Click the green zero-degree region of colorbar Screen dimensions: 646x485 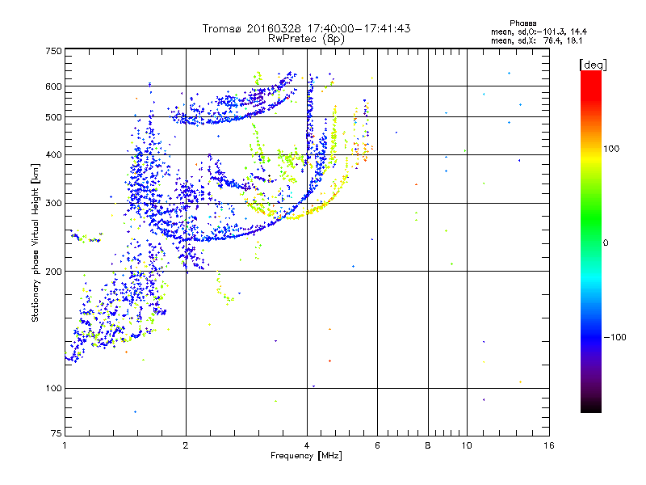[591, 242]
